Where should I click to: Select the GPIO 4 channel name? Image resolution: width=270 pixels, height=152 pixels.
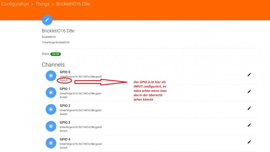point(65,139)
